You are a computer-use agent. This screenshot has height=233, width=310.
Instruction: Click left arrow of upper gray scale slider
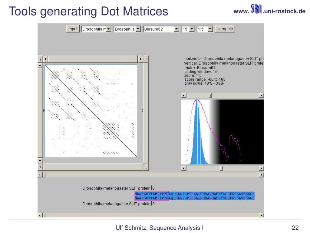[184, 96]
